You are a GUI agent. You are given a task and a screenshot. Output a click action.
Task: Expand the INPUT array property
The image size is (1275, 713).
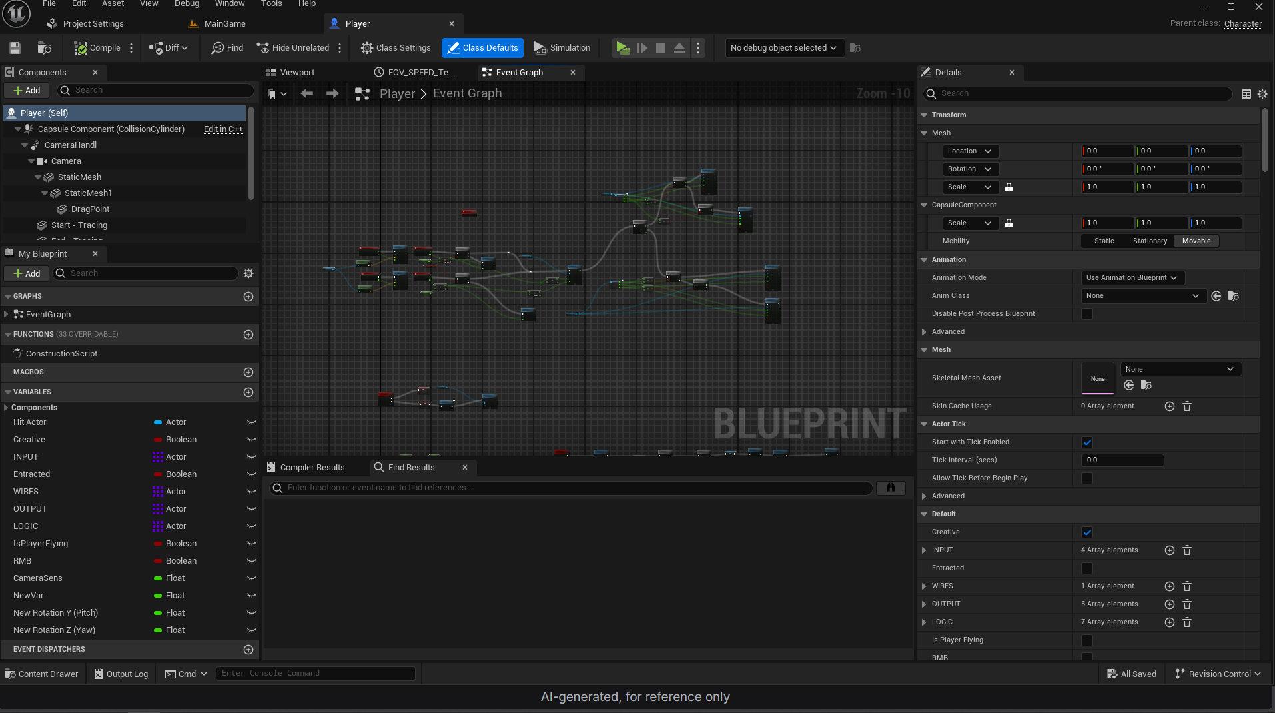coord(924,550)
